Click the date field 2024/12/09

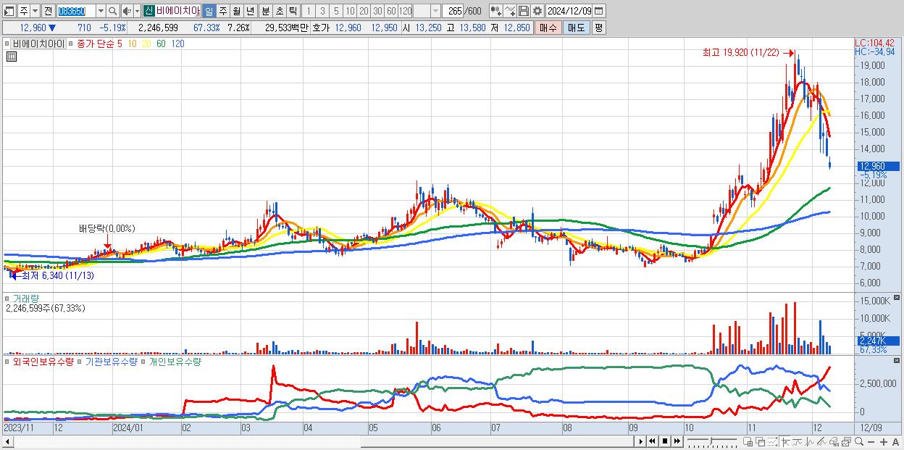tap(569, 11)
